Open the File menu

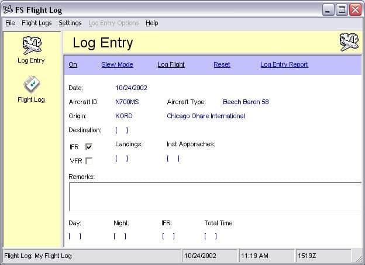[x=10, y=23]
